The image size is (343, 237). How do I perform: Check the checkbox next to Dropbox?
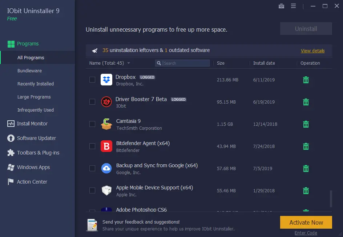tap(92, 80)
